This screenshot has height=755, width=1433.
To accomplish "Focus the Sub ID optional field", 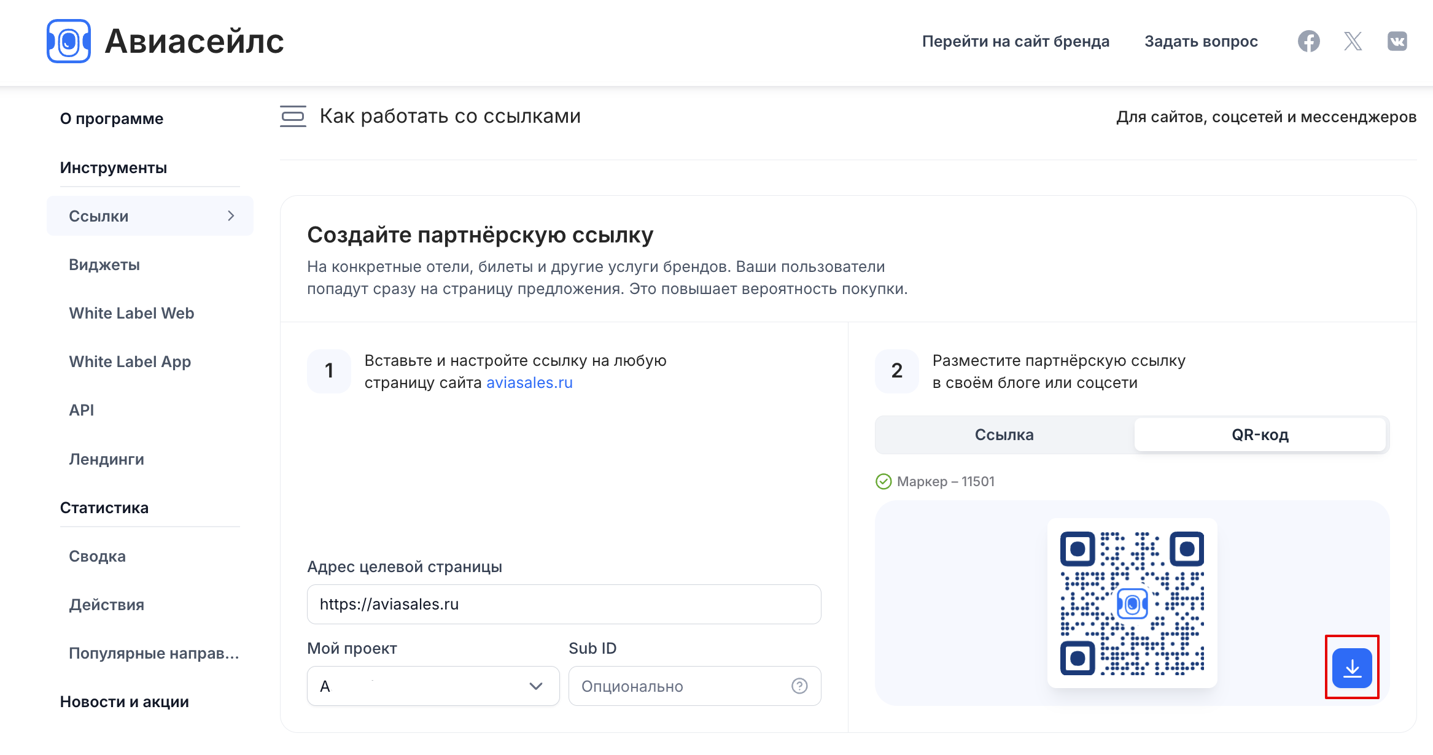I will [694, 686].
